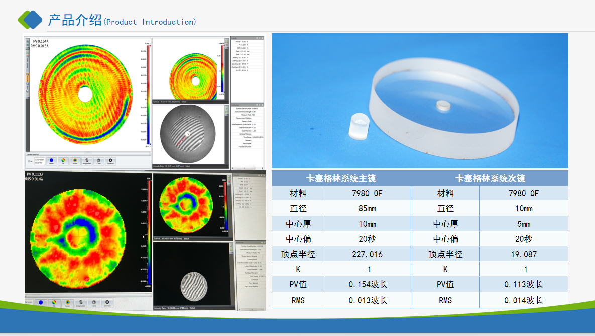Click blue Piston button in lower screenshot

point(41,303)
